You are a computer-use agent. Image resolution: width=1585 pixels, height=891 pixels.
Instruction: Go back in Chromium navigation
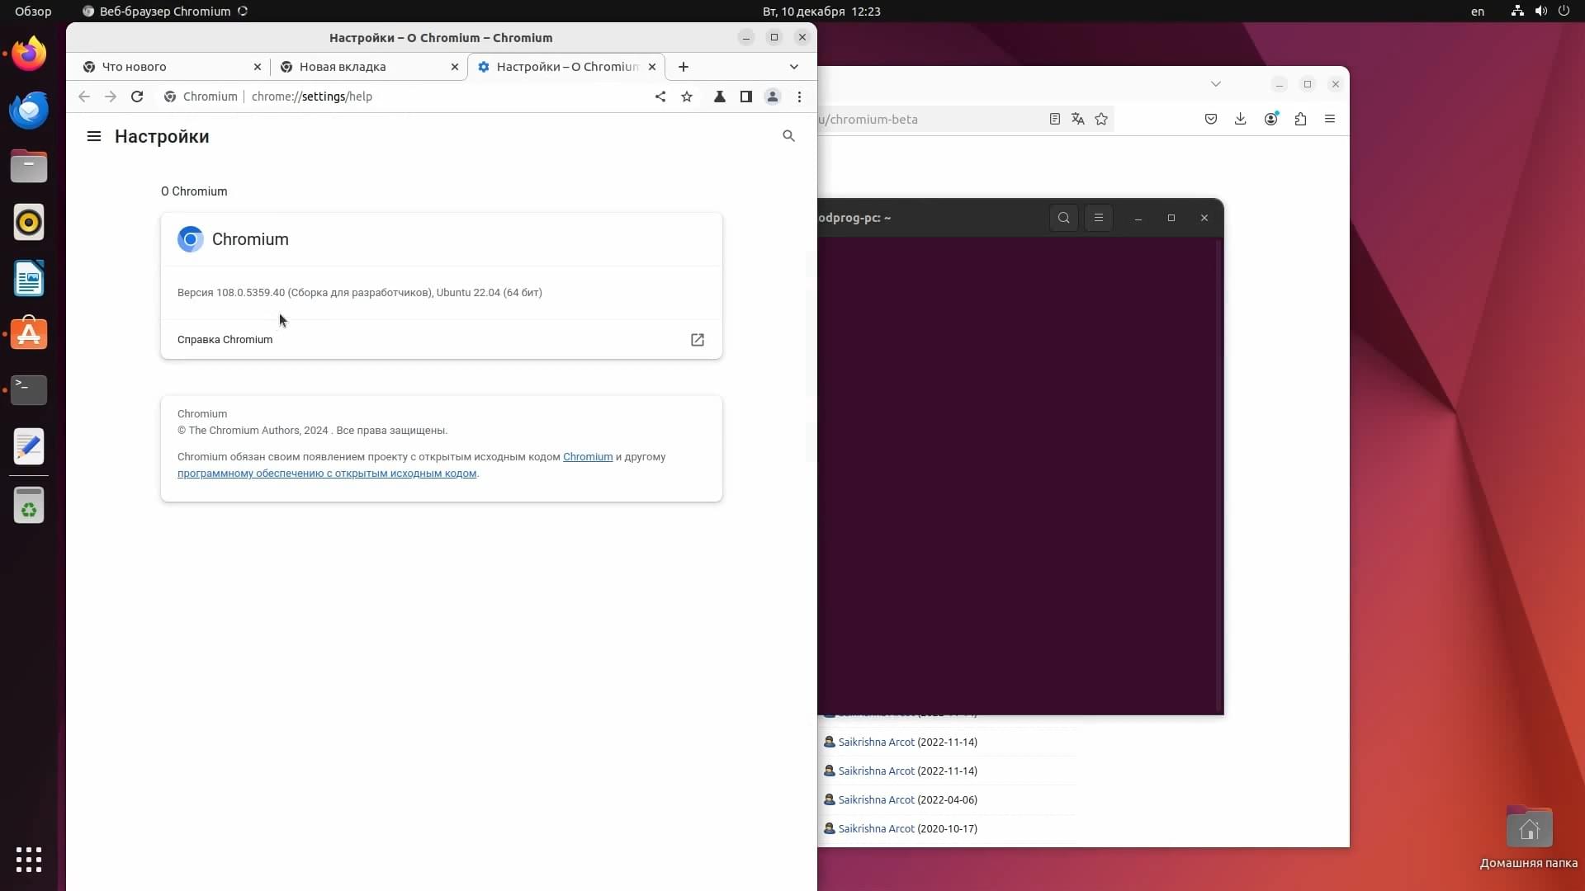[84, 97]
